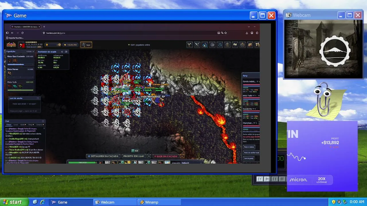Expand the Loot da sessão panel

(x=38, y=98)
